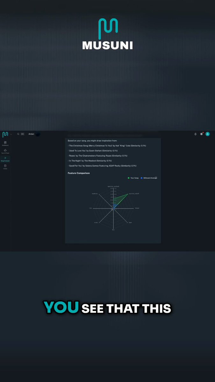Screen dimensions: 215x382
Task: Click the spectral_rolloff axis label on radar chart
Action: click(x=134, y=194)
